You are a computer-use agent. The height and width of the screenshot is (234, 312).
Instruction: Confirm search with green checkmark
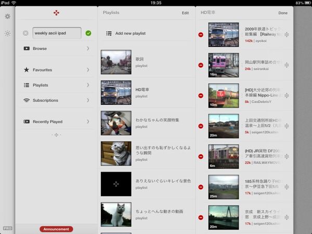coord(88,33)
